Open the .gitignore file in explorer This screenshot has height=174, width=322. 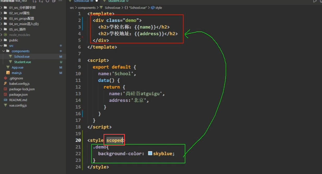click(16, 78)
